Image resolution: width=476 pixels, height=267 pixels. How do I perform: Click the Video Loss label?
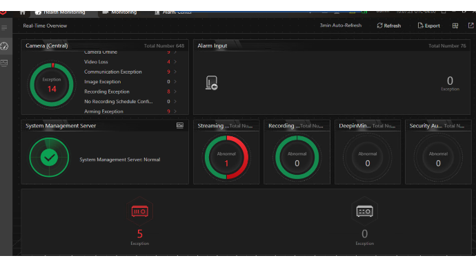coord(96,62)
